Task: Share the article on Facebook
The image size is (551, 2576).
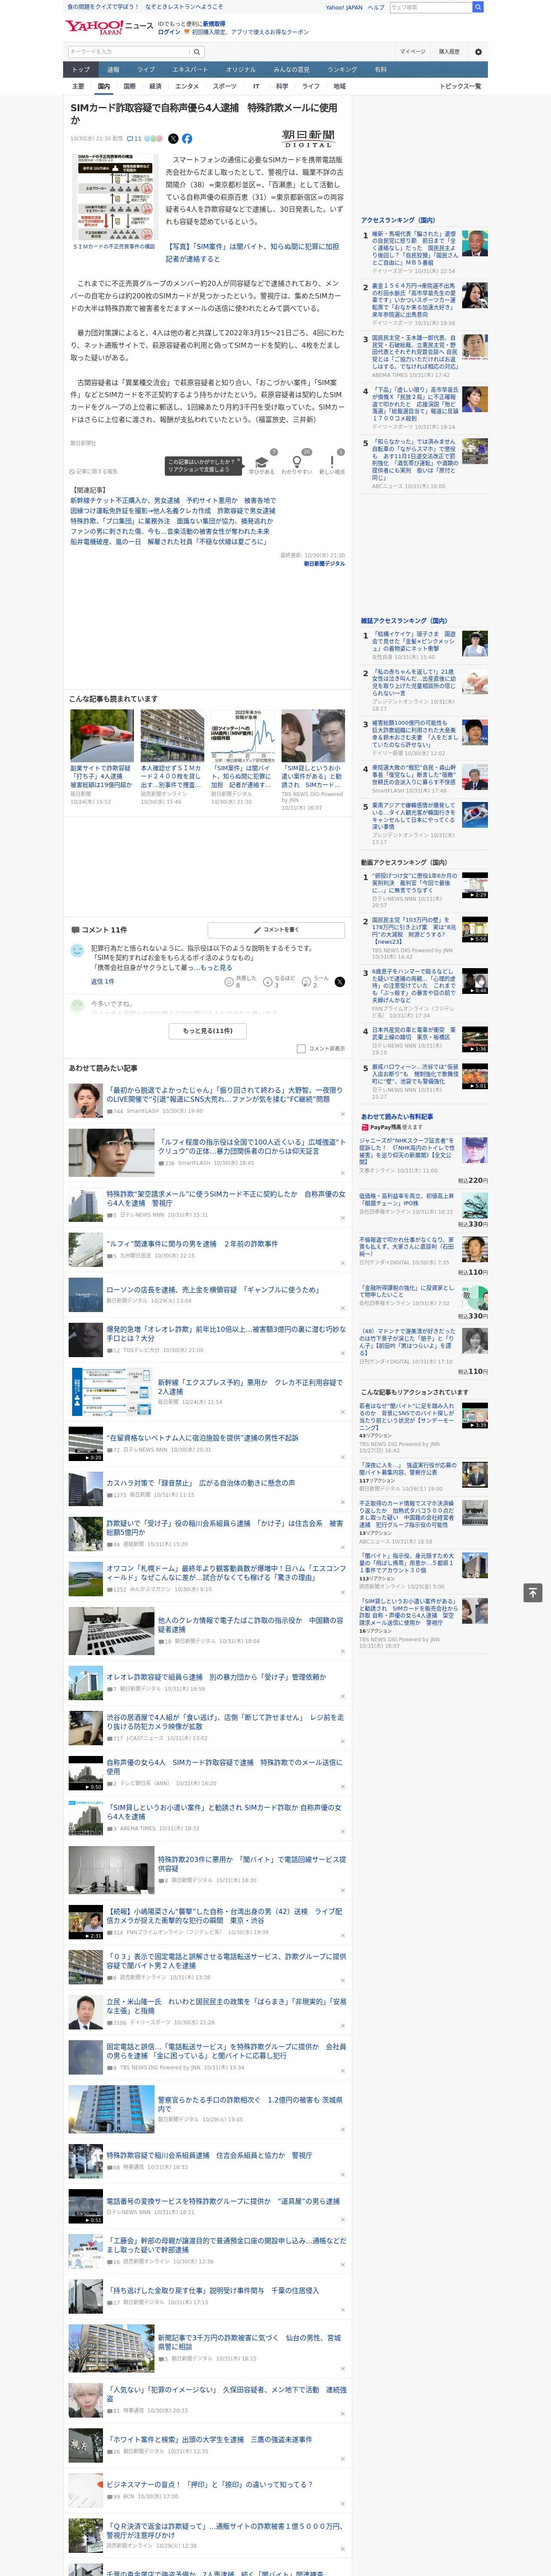Action: 187,139
